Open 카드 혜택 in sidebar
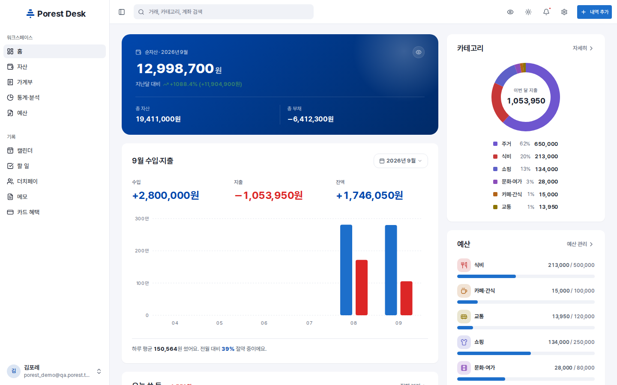Screen dimensions: 617x385 [54, 212]
